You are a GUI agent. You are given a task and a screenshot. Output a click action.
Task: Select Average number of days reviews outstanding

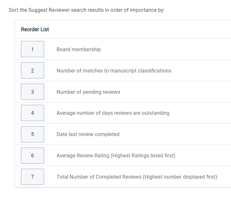(x=113, y=113)
